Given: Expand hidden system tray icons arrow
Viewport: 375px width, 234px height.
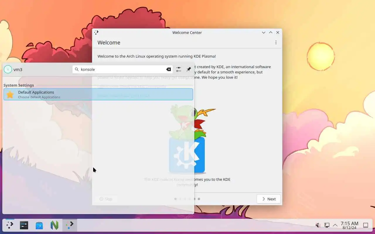Looking at the screenshot, I should pyautogui.click(x=335, y=225).
